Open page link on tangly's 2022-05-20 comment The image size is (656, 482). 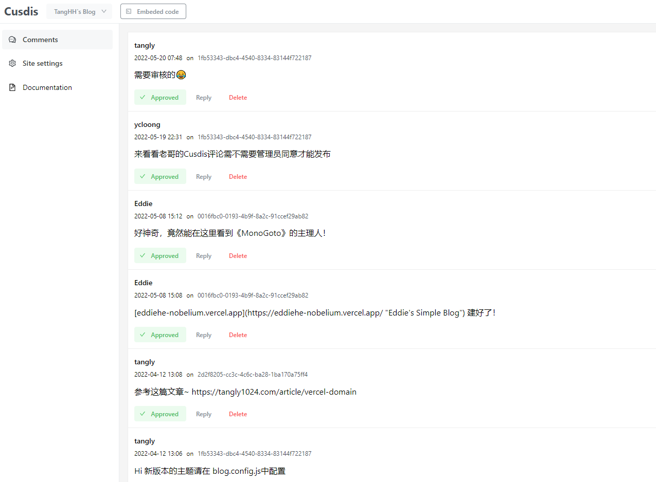click(254, 58)
